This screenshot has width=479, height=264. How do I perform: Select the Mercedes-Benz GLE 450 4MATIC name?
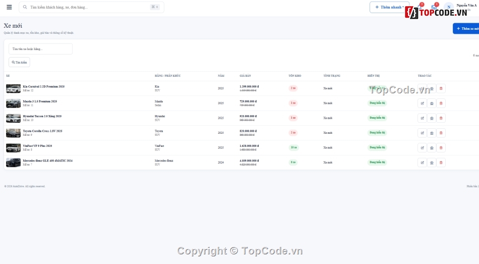[48, 161]
